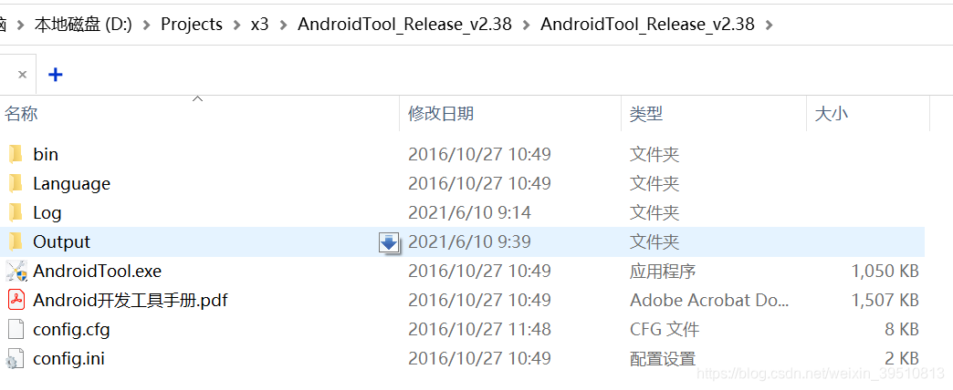Image resolution: width=953 pixels, height=390 pixels.
Task: Select the Log folder icon
Action: [x=16, y=212]
